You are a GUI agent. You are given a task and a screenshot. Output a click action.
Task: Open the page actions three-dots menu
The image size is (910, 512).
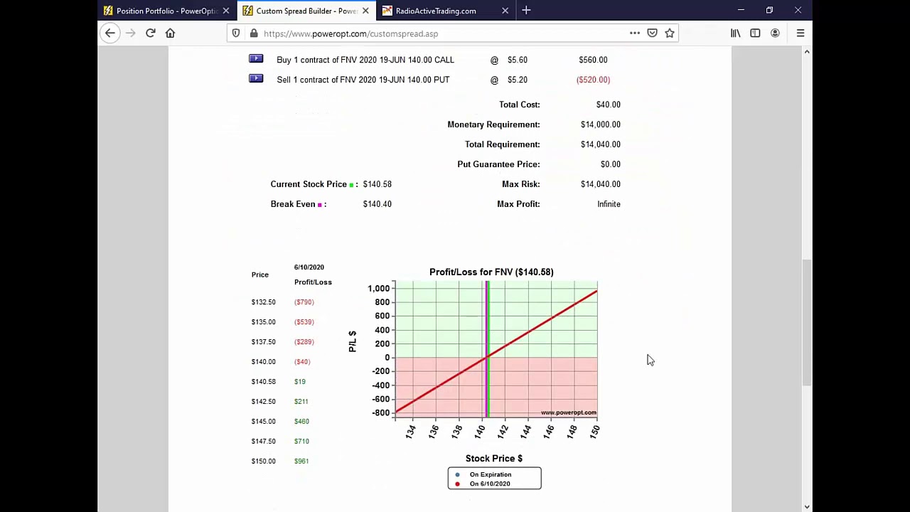click(x=635, y=33)
